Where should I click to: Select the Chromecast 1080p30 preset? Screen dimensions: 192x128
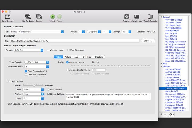coord(175,94)
